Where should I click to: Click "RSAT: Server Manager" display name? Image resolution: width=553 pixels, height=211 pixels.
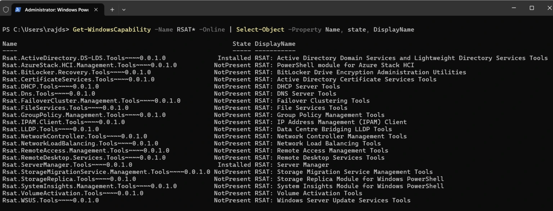[292, 165]
